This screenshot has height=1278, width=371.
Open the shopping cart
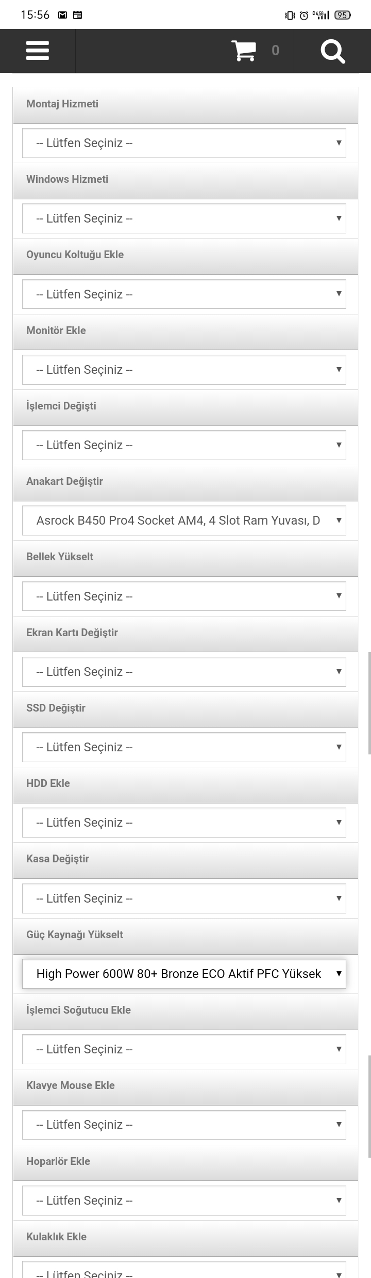click(246, 50)
